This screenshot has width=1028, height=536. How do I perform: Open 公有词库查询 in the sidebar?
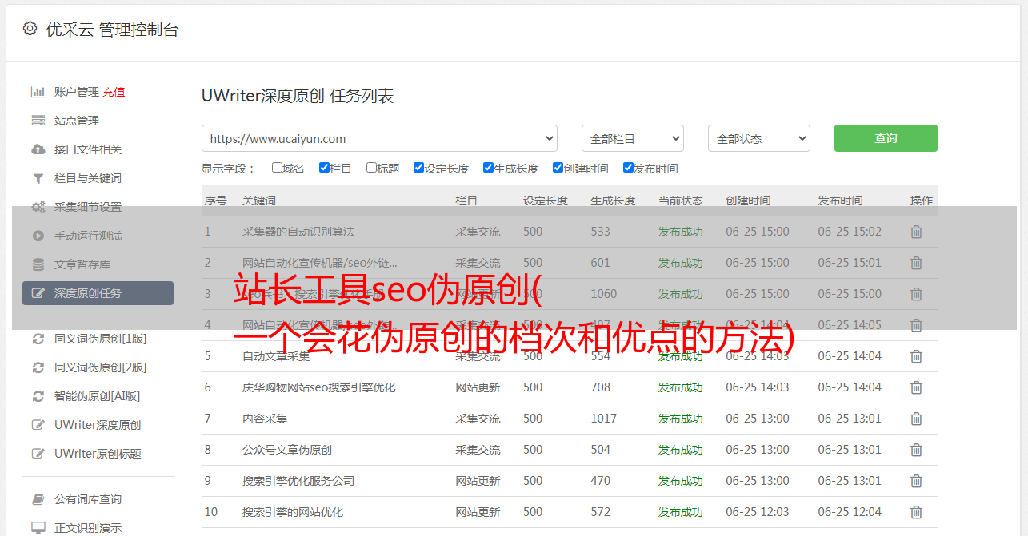click(x=88, y=499)
